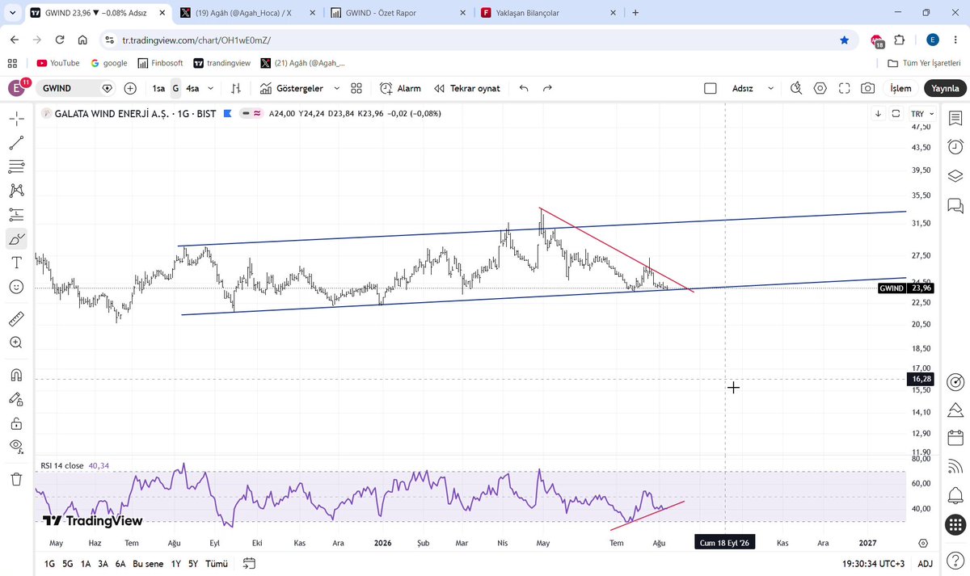The width and height of the screenshot is (970, 576).
Task: Toggle ADJ price adjustment
Action: [925, 564]
